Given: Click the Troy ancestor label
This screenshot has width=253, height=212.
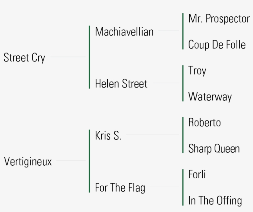Looking at the screenshot, I should (197, 71).
